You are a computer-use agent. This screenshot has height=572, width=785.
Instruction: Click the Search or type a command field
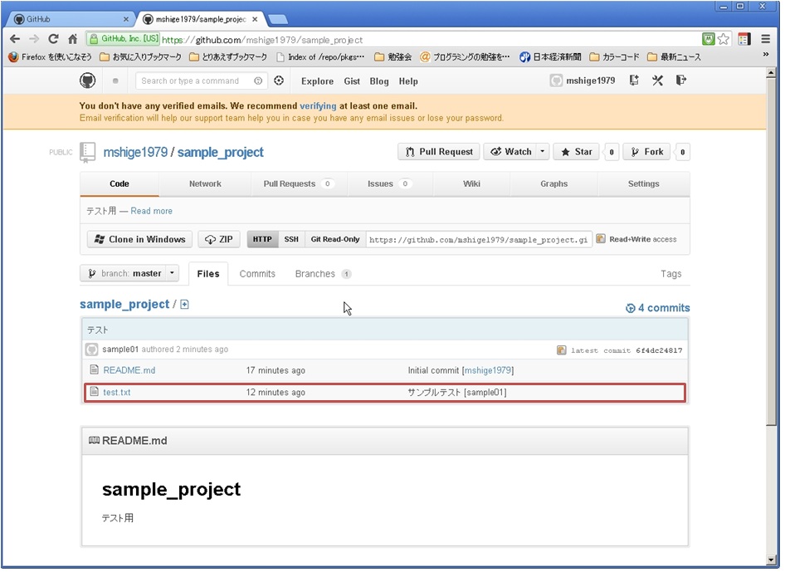[201, 81]
